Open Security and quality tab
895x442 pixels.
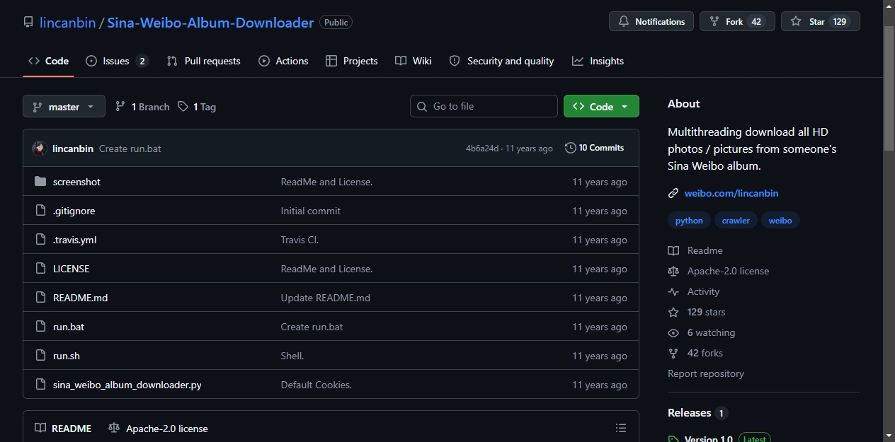click(501, 61)
